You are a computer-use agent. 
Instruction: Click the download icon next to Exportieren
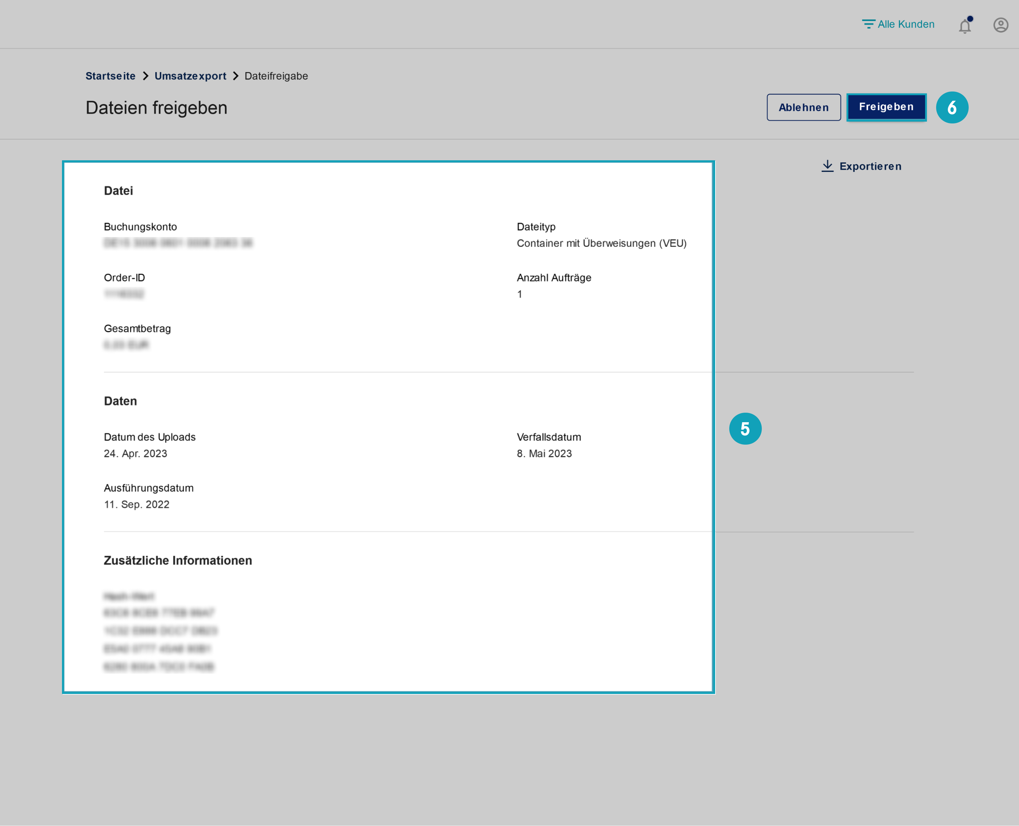pos(827,166)
